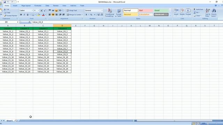
Task: Open the Calibri font name dropdown
Action: [32, 10]
